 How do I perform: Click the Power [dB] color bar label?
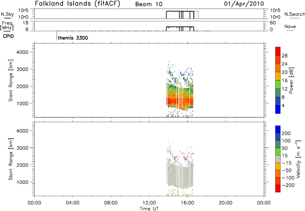pos(291,80)
